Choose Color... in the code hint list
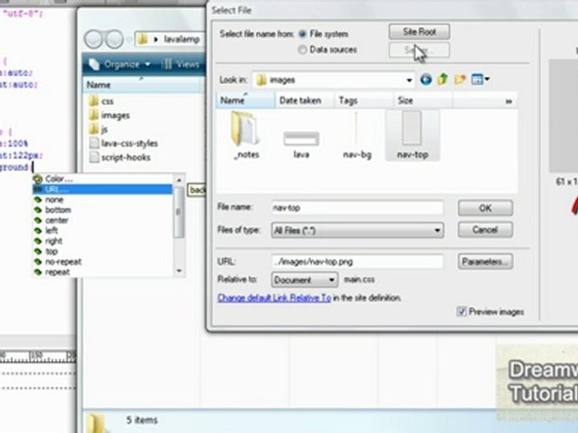Screen dimensions: 578x433 [102, 179]
